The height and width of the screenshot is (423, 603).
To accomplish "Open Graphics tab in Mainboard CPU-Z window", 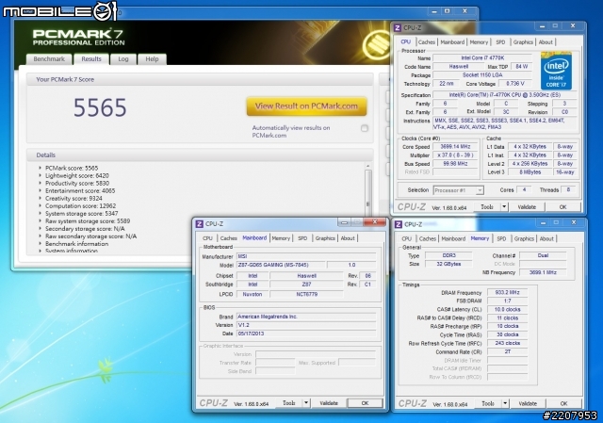I will [325, 238].
